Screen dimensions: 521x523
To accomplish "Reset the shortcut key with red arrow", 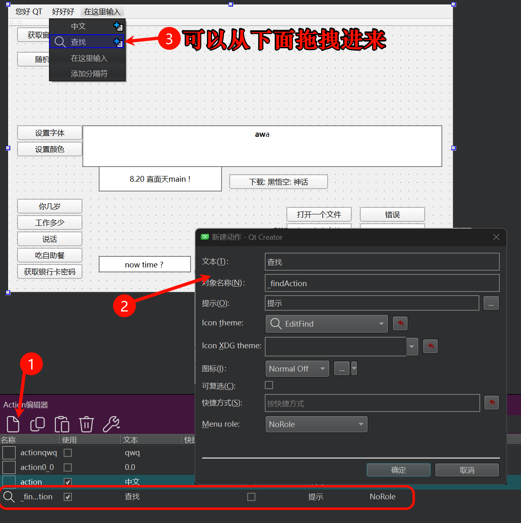I will (492, 403).
